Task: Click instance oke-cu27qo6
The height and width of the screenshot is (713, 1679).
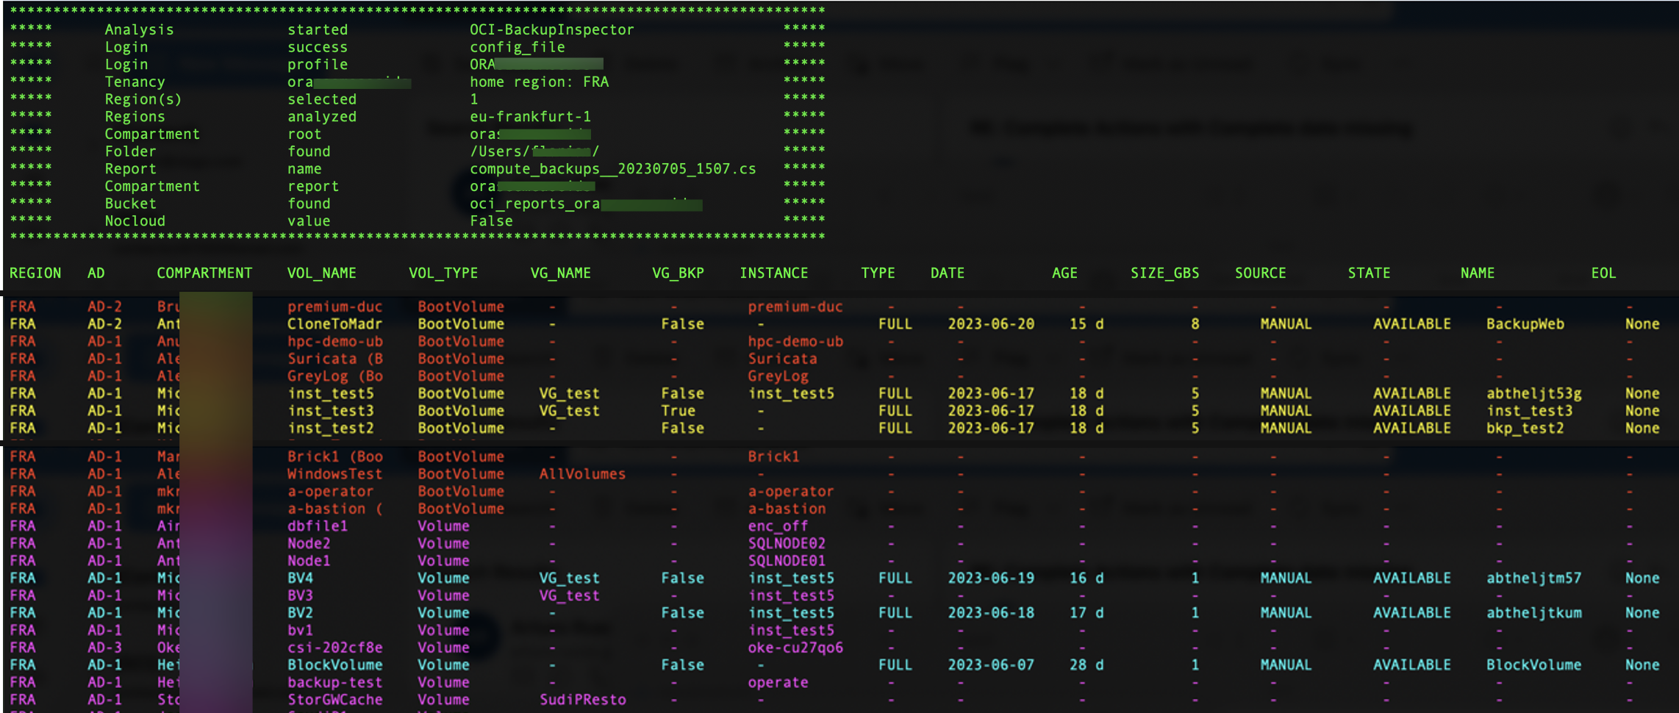Action: (x=795, y=647)
